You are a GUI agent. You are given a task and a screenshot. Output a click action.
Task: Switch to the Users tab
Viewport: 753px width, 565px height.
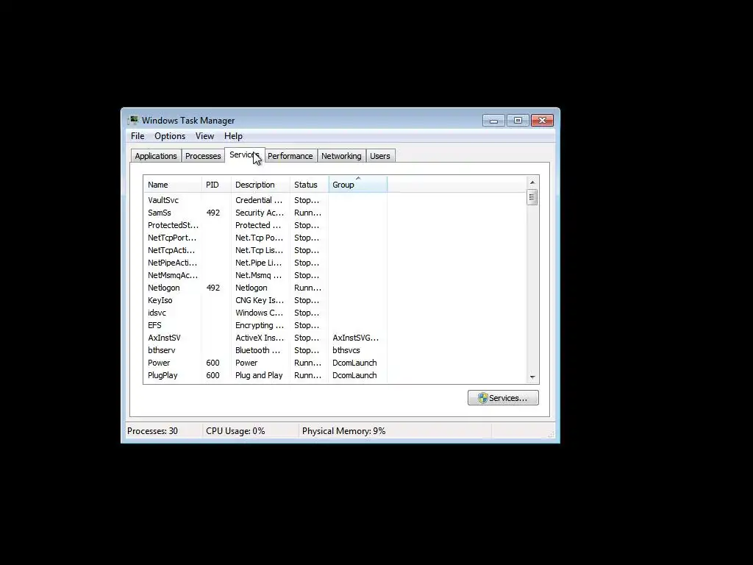click(x=380, y=156)
